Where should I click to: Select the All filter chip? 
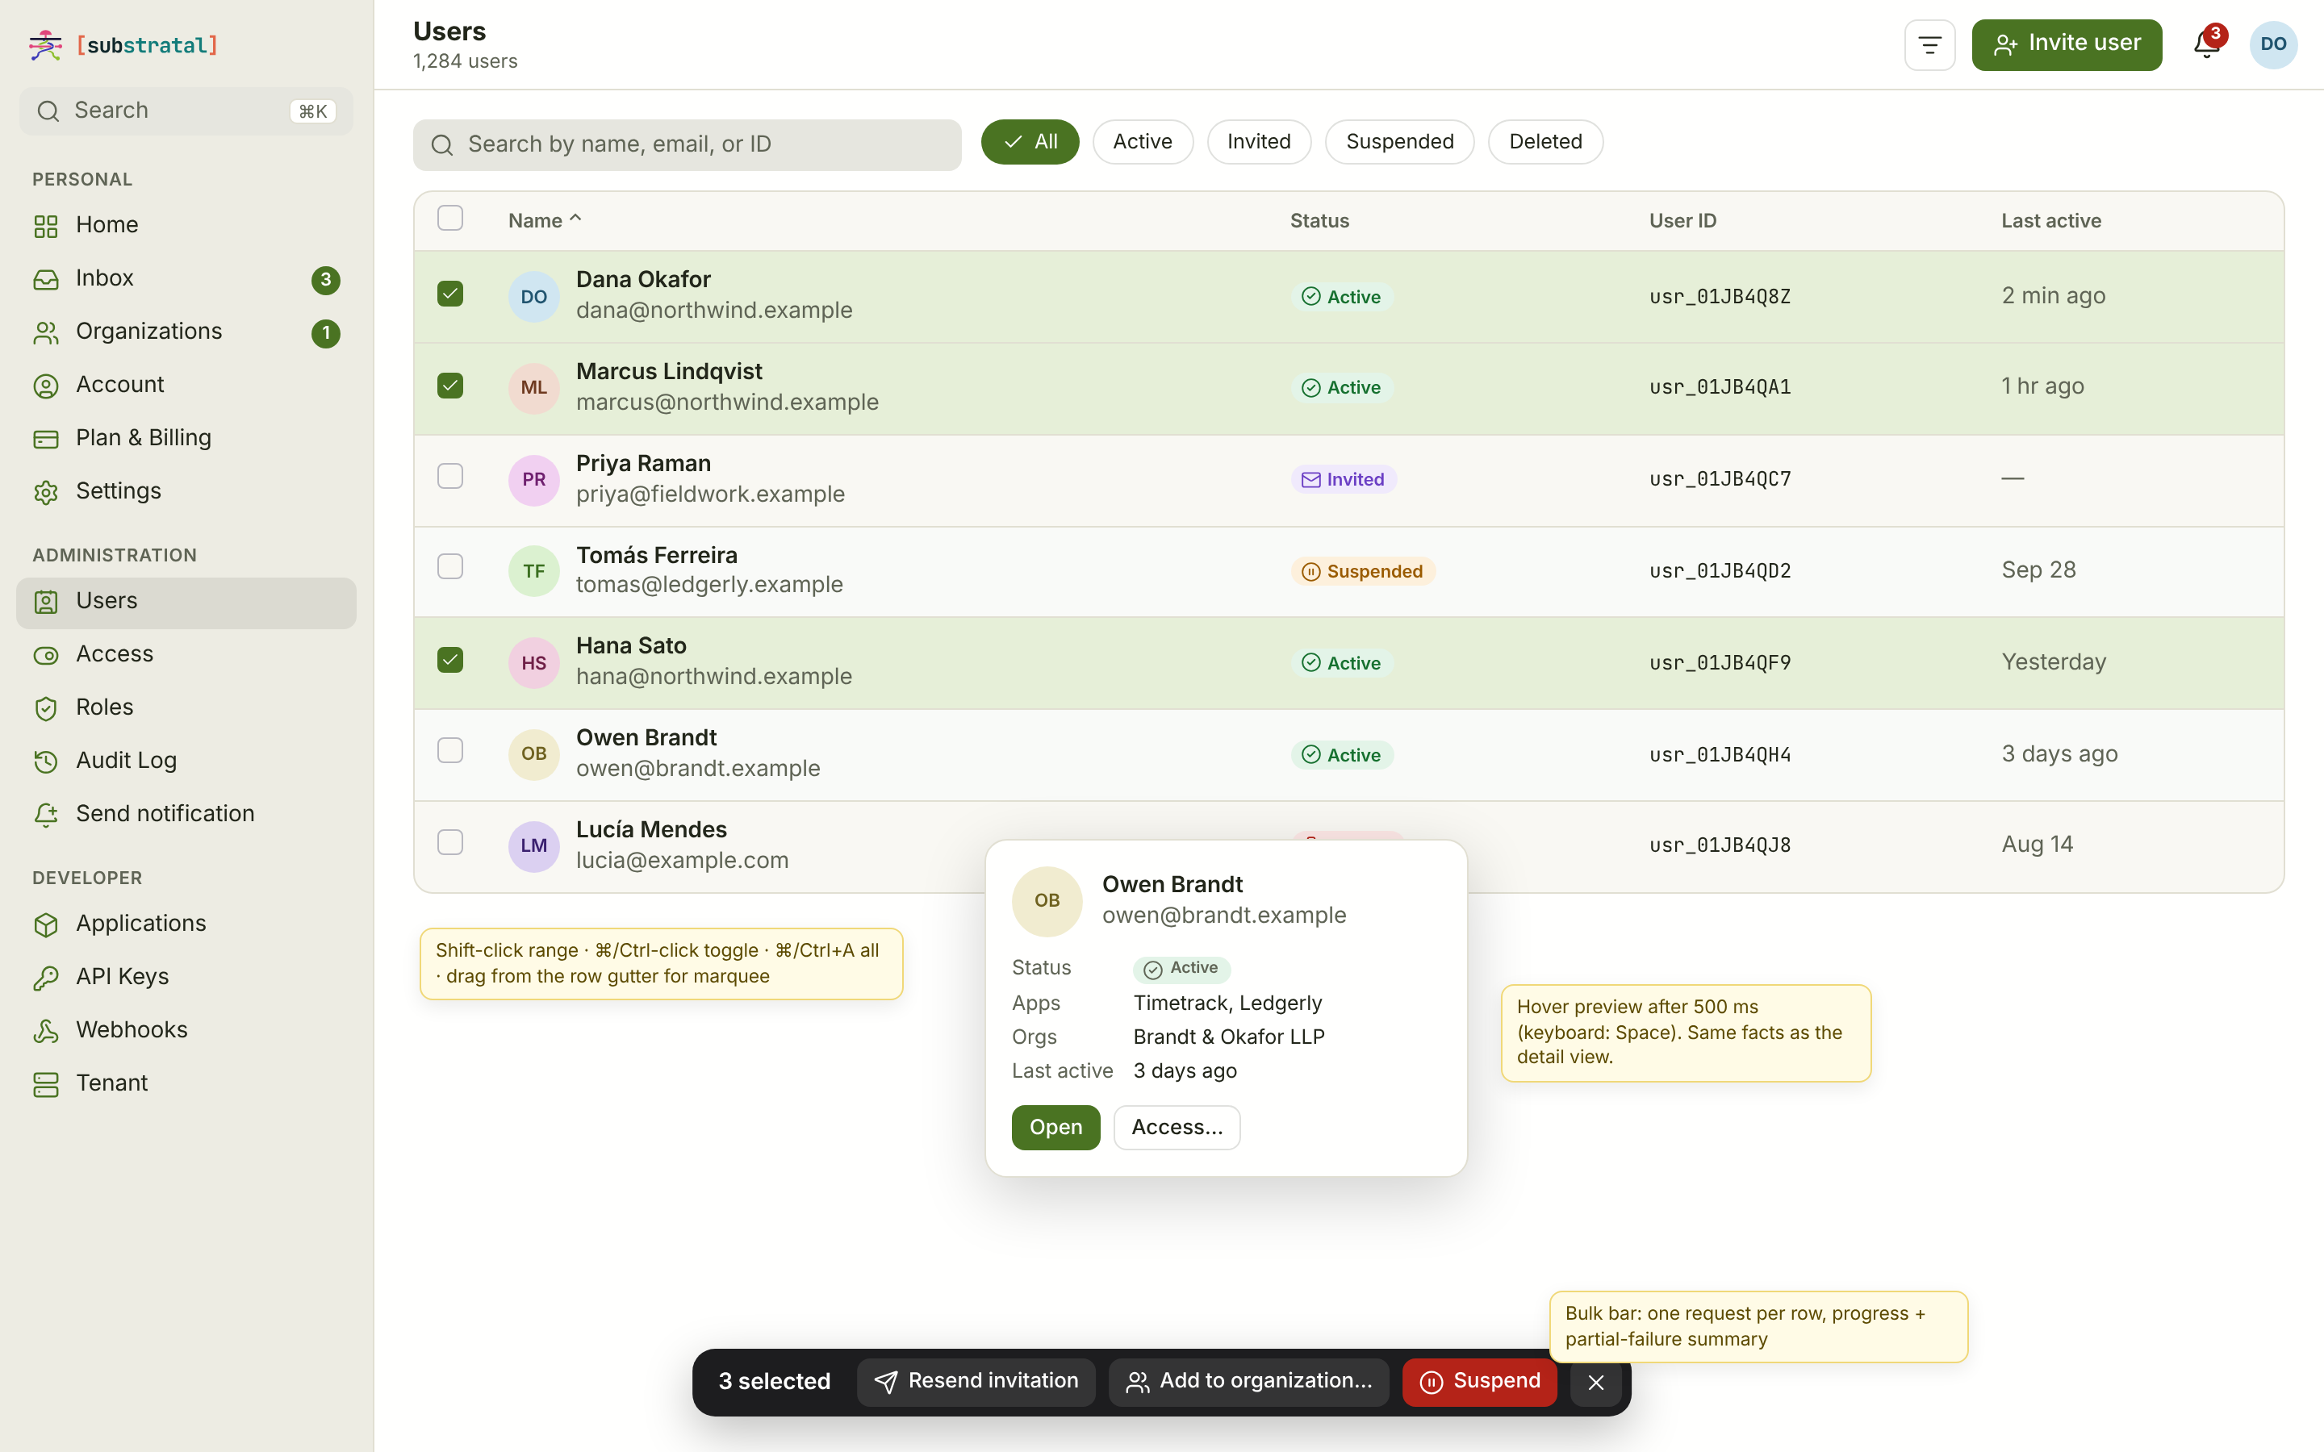tap(1030, 141)
